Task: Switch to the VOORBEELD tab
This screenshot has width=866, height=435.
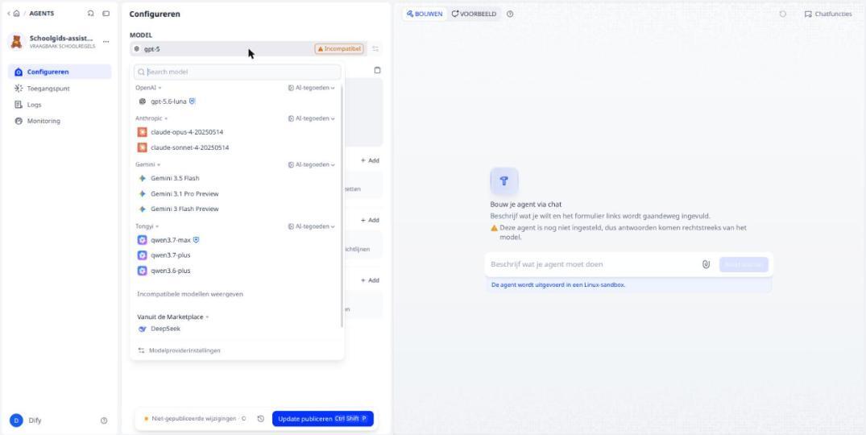Action: click(x=474, y=14)
